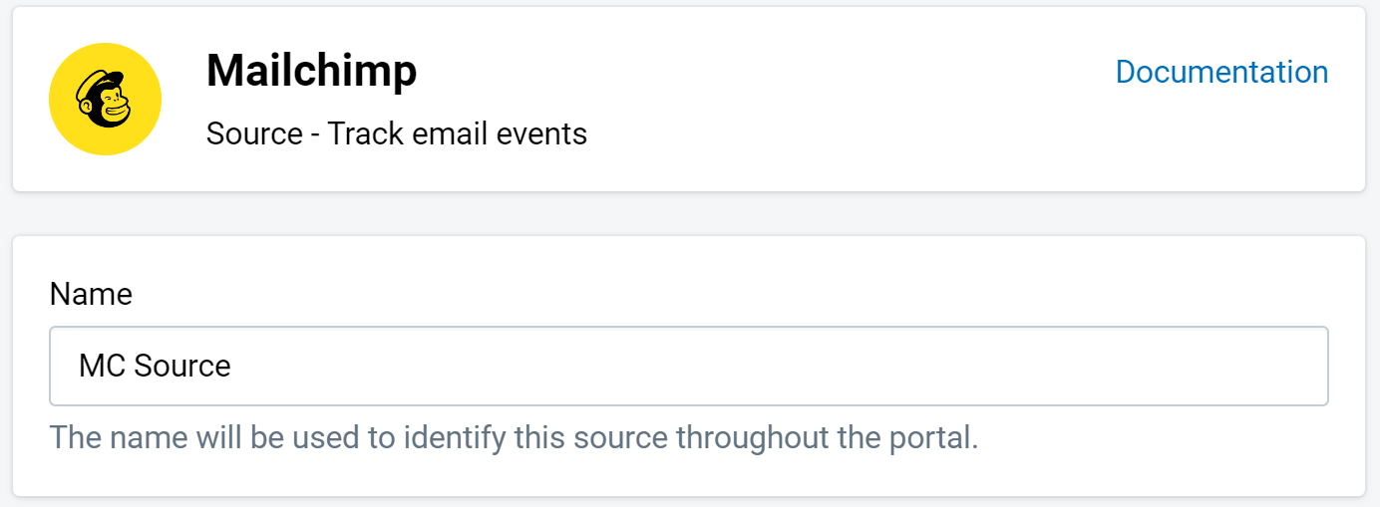Viewport: 1380px width, 507px height.
Task: Click the yellow circle behind Freddie logo
Action: click(105, 100)
